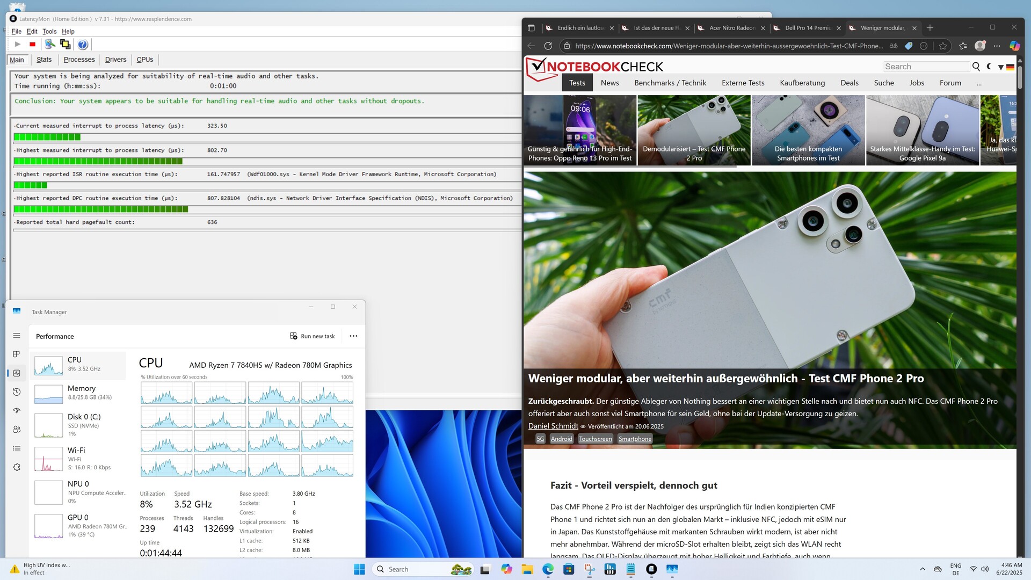Switch to the Drivers tab in LatencyMon

(x=115, y=60)
